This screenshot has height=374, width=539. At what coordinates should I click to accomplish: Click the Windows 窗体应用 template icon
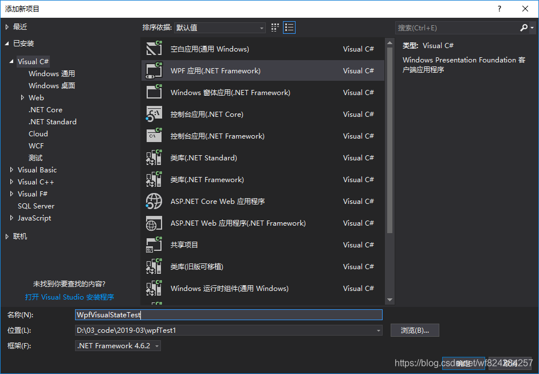[154, 92]
